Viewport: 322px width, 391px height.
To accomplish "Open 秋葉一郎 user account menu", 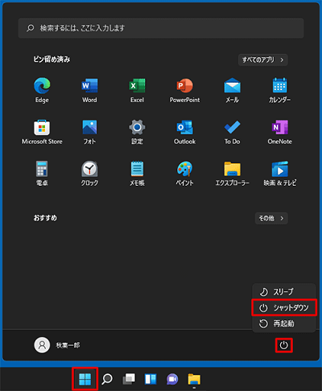I will 57,345.
